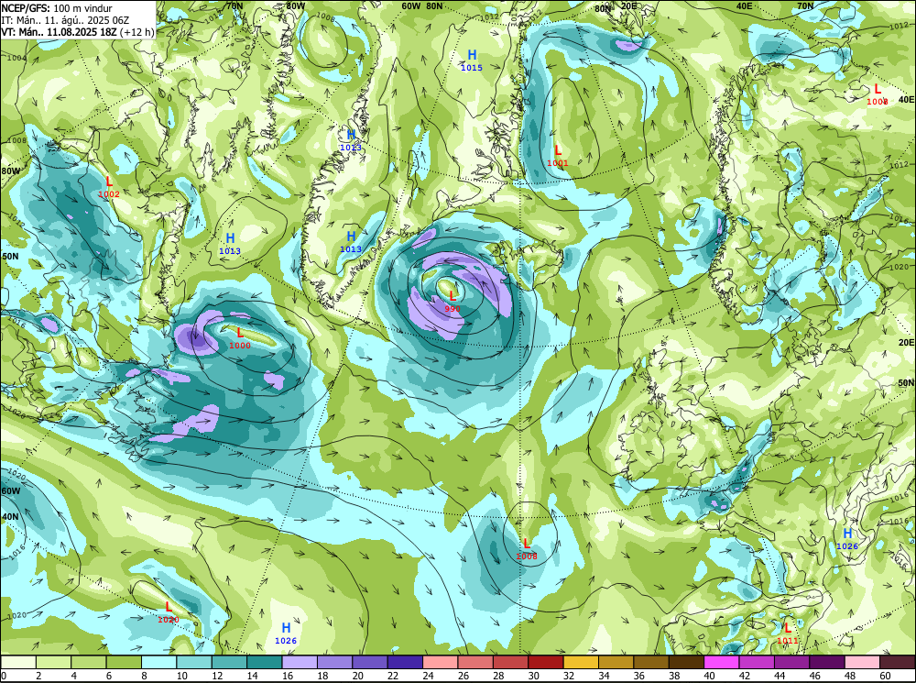The image size is (916, 683).
Task: Choose the dark blue-violet 22–24 legend swatch
Action: [x=405, y=662]
